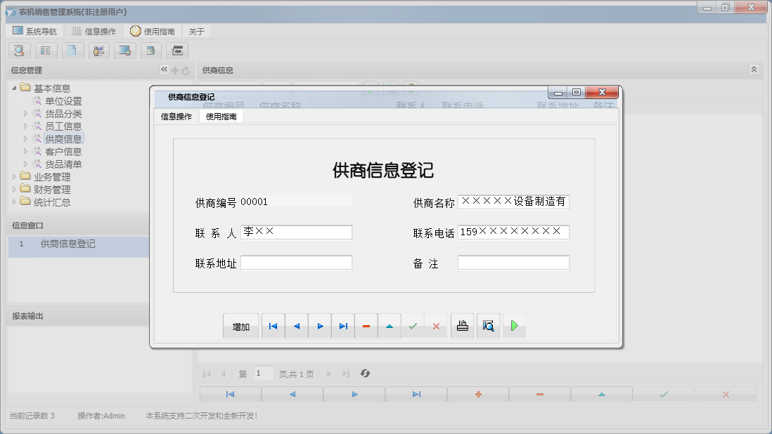Cancel editing with the red X icon

tap(436, 326)
